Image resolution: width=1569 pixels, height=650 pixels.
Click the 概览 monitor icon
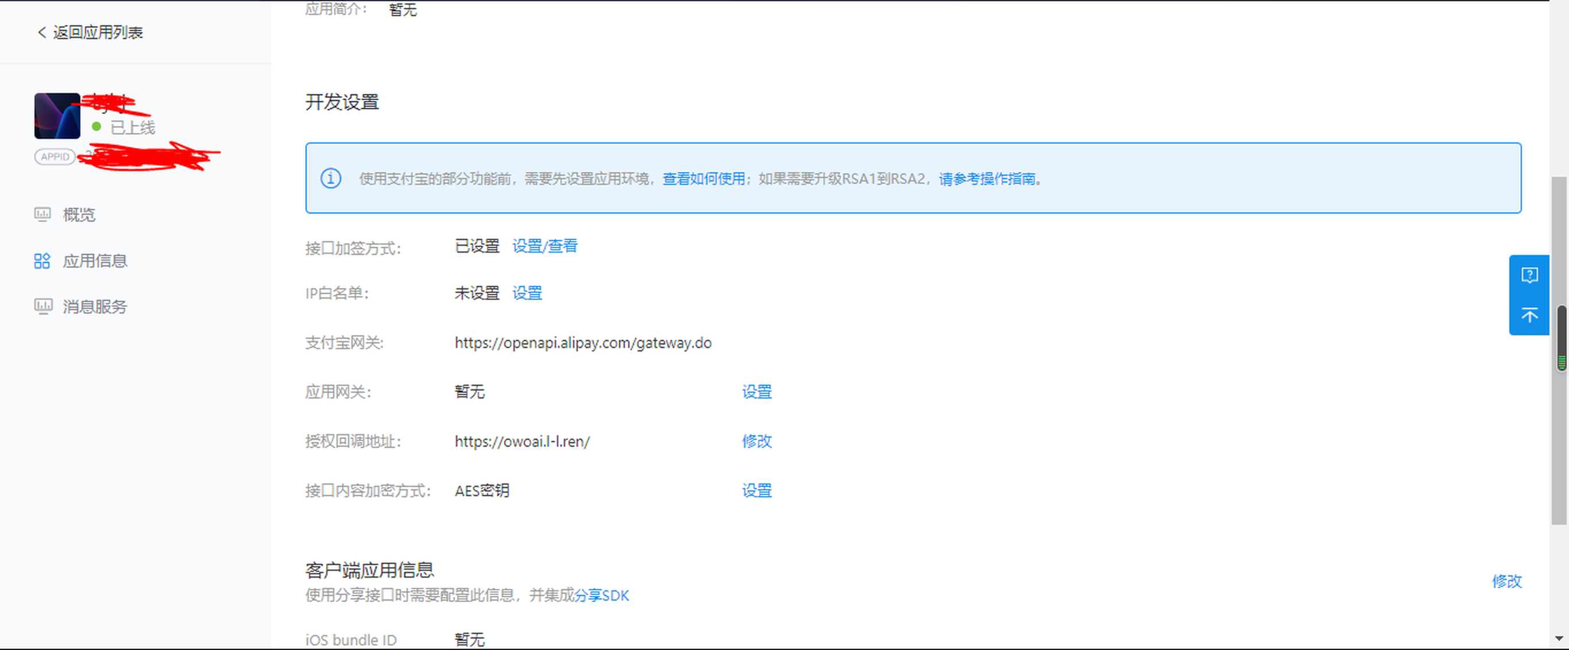tap(42, 214)
